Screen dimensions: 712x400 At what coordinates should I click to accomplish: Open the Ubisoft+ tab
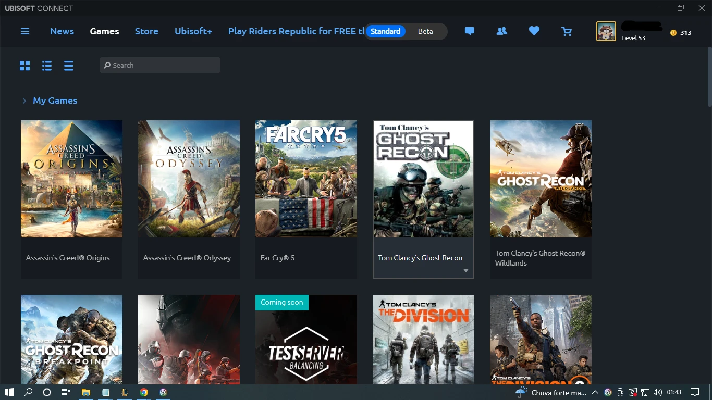point(193,31)
